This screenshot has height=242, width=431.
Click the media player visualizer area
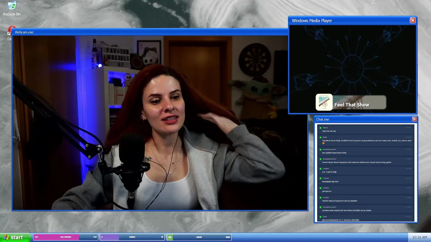353,69
